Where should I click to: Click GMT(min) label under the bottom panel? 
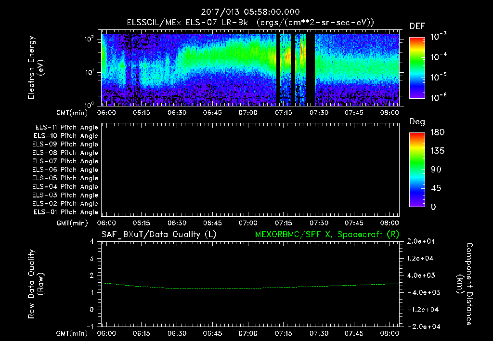click(72, 333)
